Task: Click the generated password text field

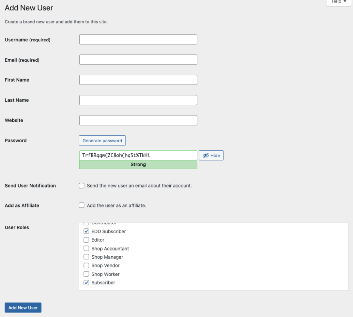Action: click(138, 155)
